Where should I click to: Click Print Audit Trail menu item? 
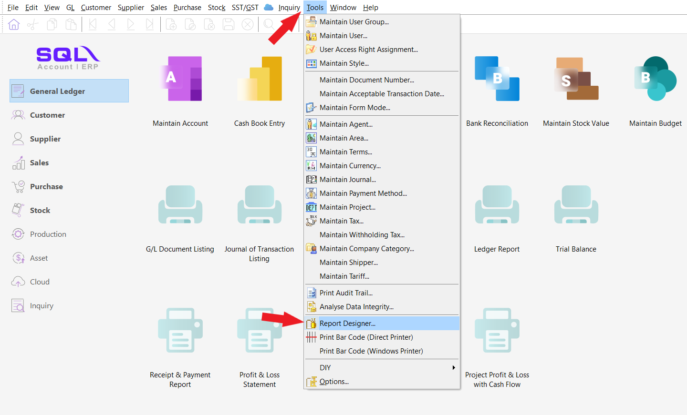click(346, 293)
